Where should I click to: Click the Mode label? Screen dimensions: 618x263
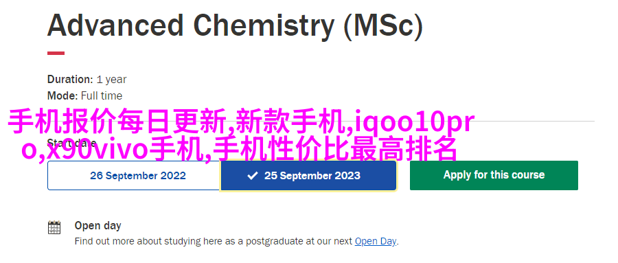(62, 96)
